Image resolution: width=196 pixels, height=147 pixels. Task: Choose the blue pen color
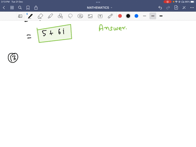point(136,16)
